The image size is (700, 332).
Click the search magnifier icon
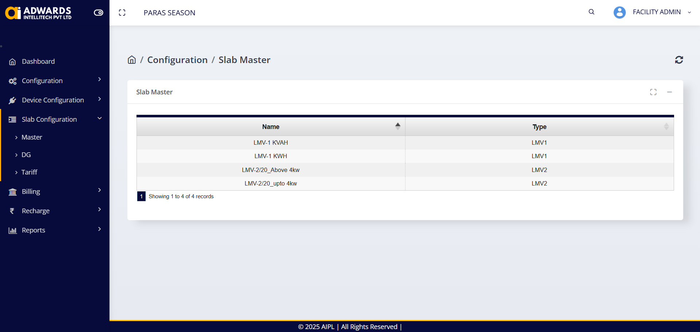(592, 12)
